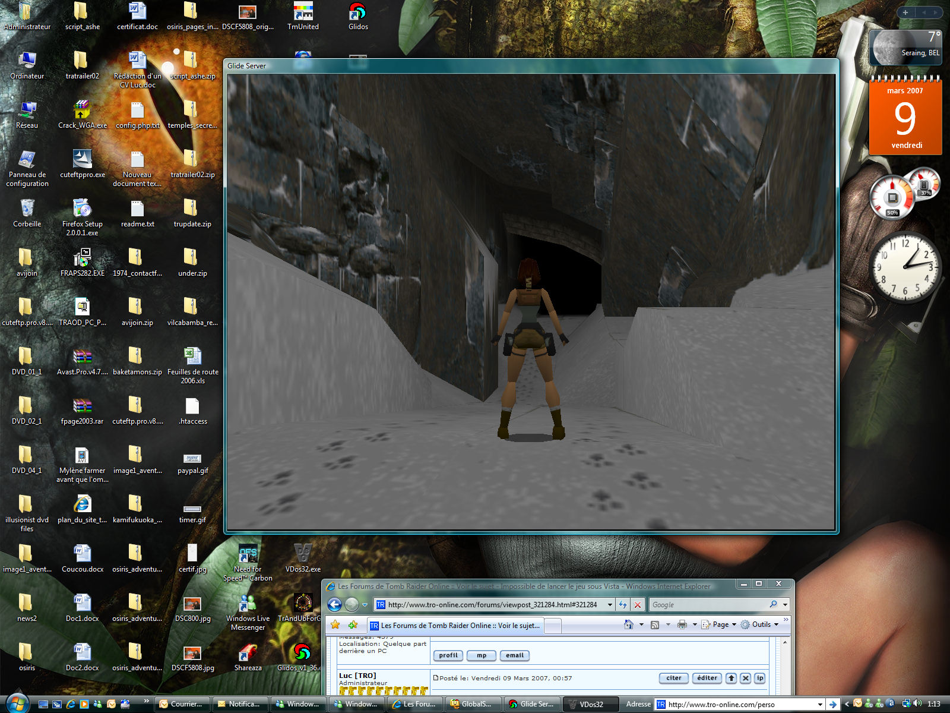Open the RSS feeds icon in IE toolbar
Viewport: 950px width, 713px height.
pos(655,624)
